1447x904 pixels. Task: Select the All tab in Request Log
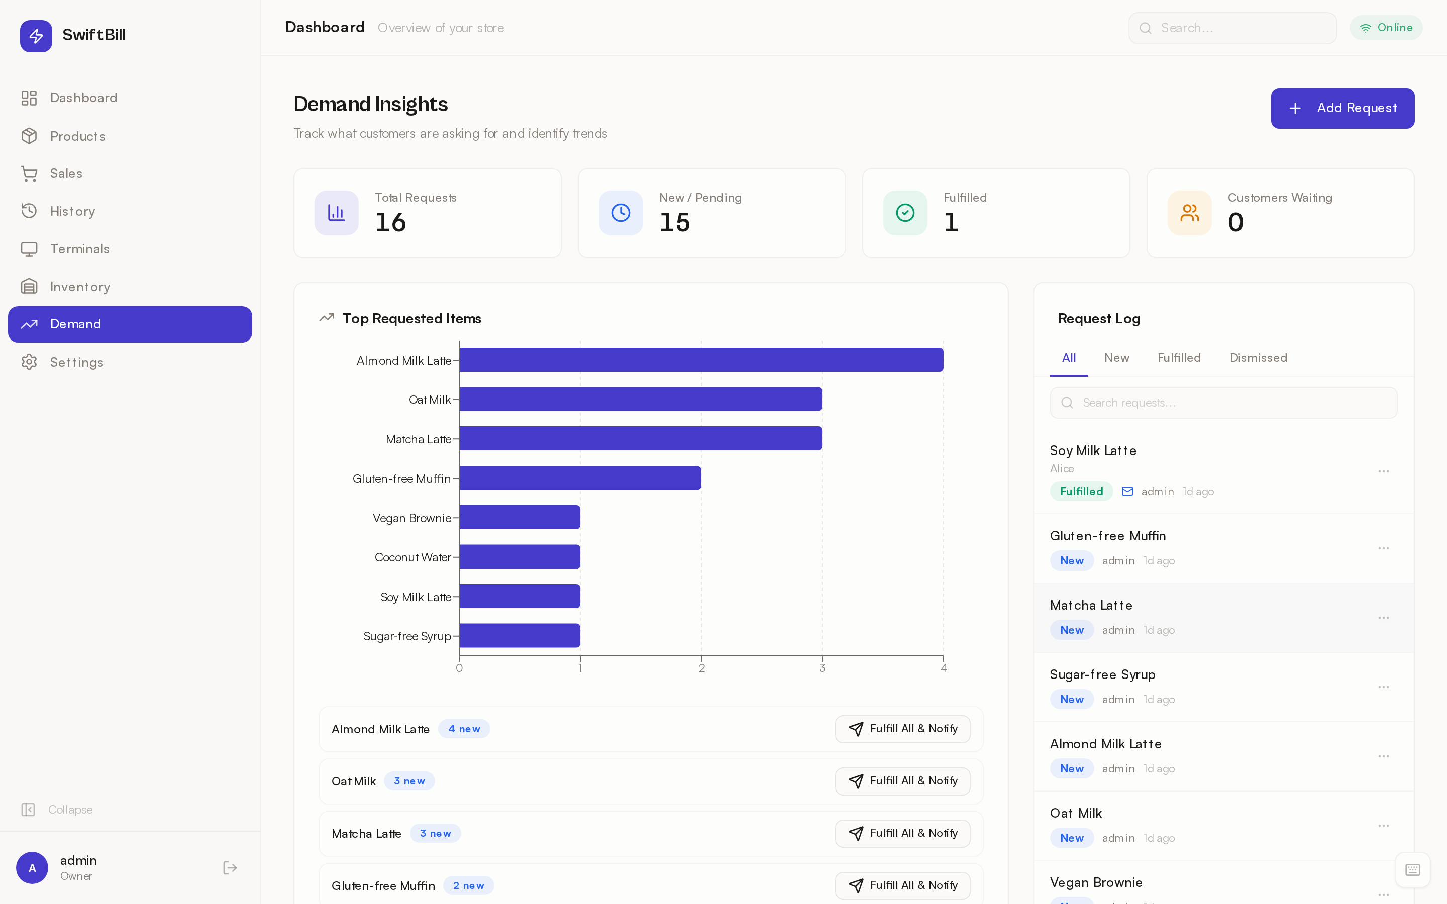[1069, 358]
